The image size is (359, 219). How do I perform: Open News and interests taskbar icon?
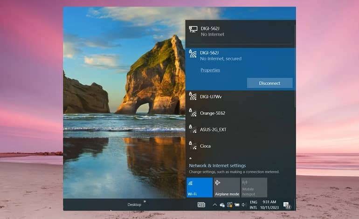[x=201, y=205]
